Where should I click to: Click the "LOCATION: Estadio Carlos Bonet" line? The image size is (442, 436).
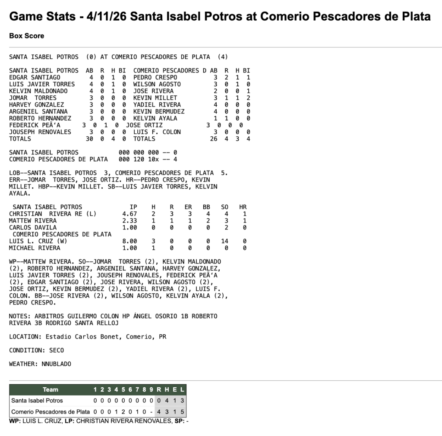[x=87, y=336]
